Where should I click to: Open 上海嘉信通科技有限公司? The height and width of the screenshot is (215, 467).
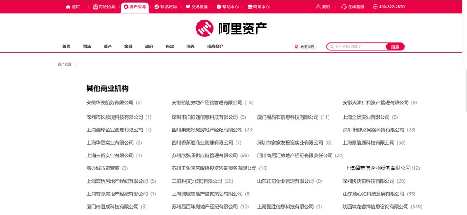point(369,143)
